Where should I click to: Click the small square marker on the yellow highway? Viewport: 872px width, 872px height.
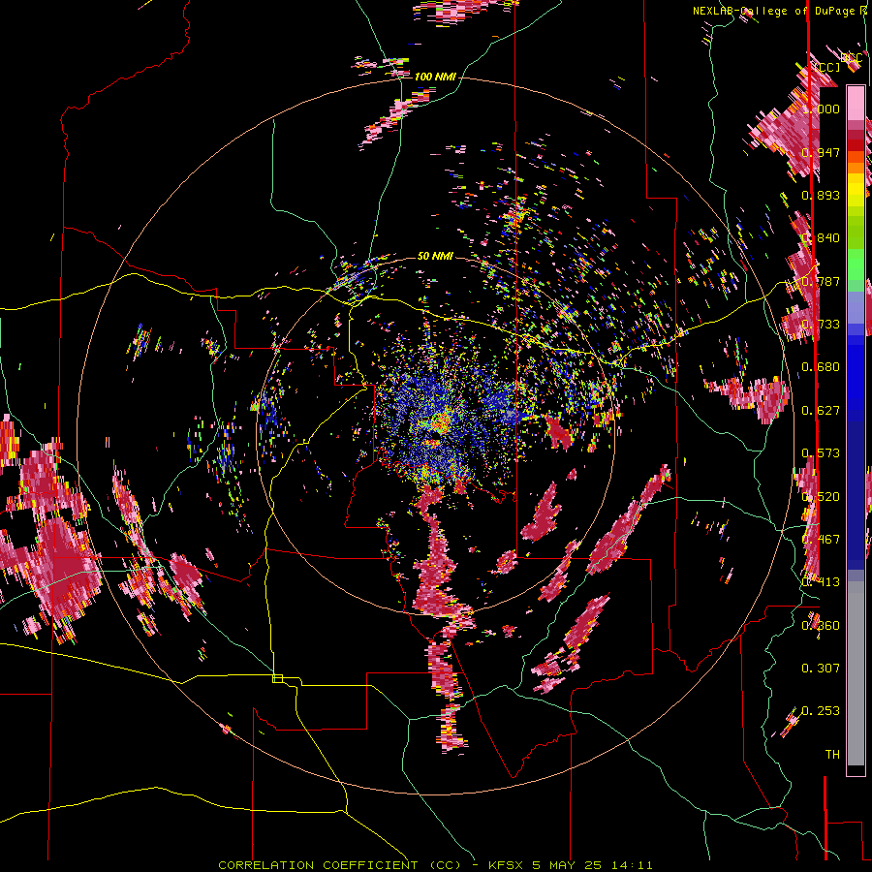coord(277,678)
